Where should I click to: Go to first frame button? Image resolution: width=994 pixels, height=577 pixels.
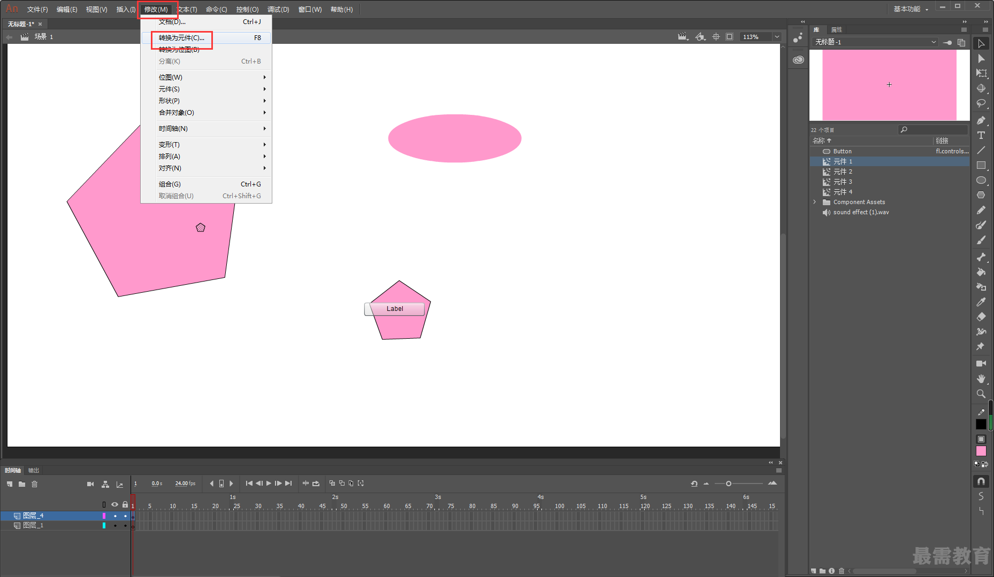tap(249, 484)
